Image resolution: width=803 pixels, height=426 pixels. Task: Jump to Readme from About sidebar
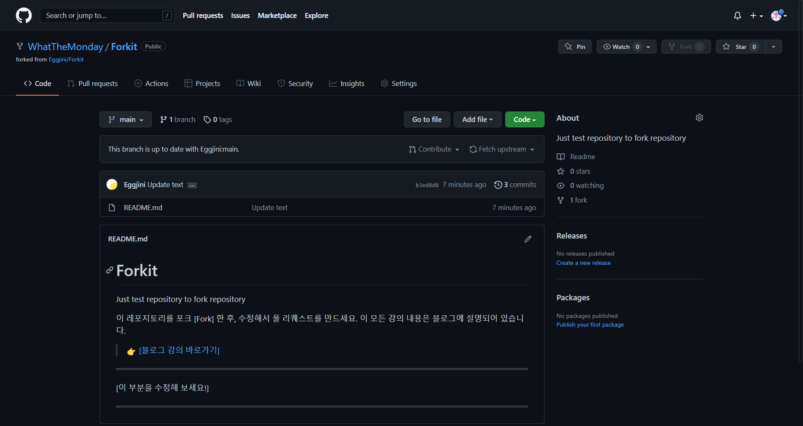click(x=576, y=157)
